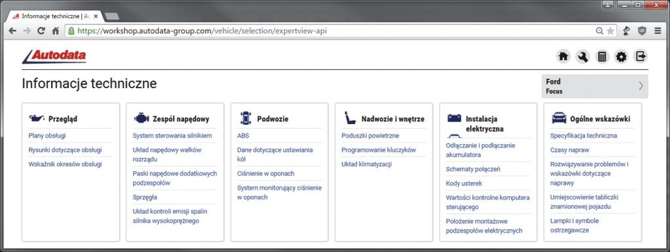Open System sterowania silnikiem link
This screenshot has width=670, height=252.
(x=172, y=136)
